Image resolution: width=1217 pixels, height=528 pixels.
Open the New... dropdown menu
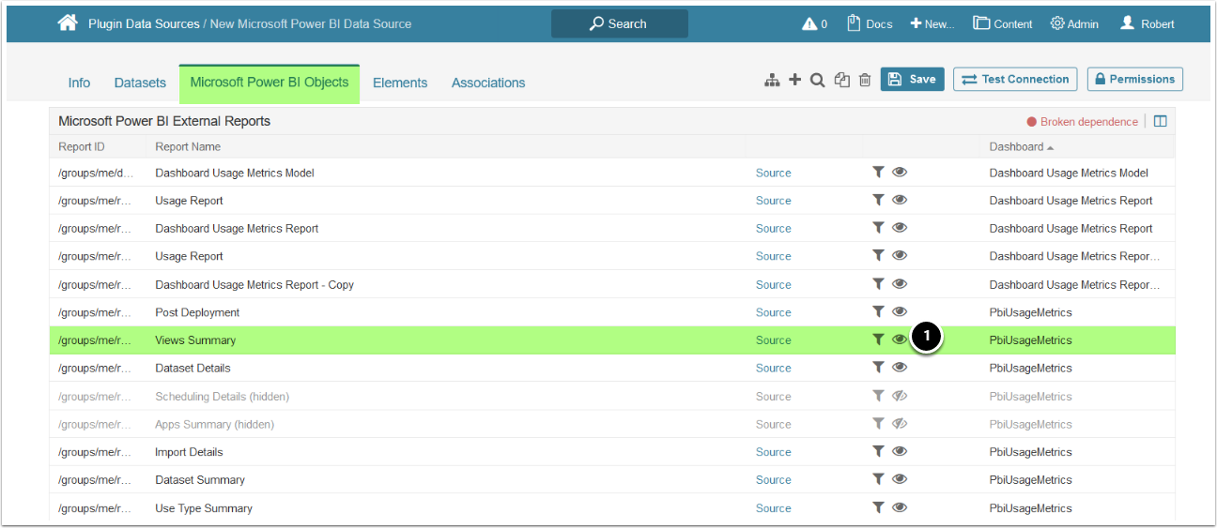tap(932, 23)
